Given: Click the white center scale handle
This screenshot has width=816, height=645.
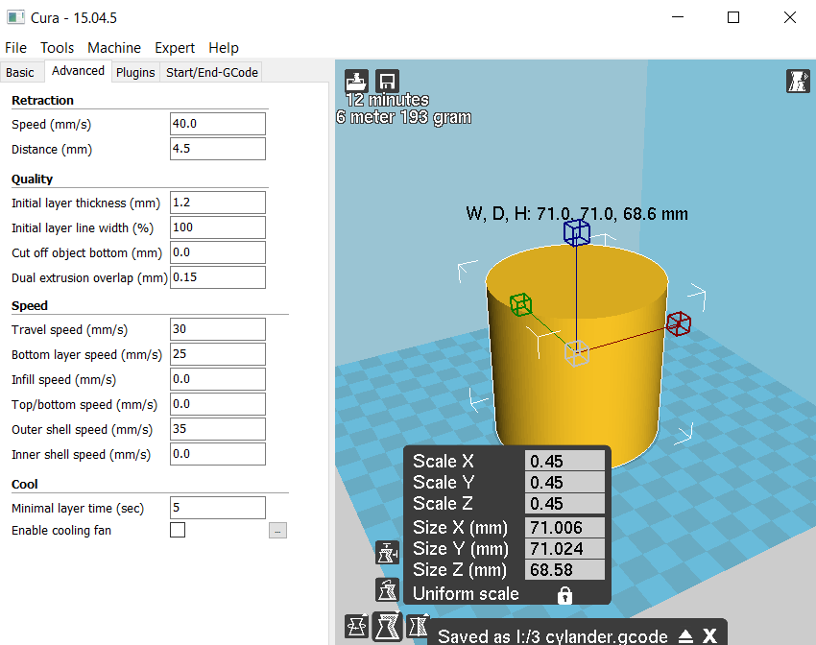Looking at the screenshot, I should click(577, 353).
